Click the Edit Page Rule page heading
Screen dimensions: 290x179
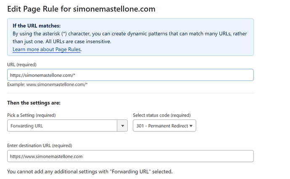point(81,9)
